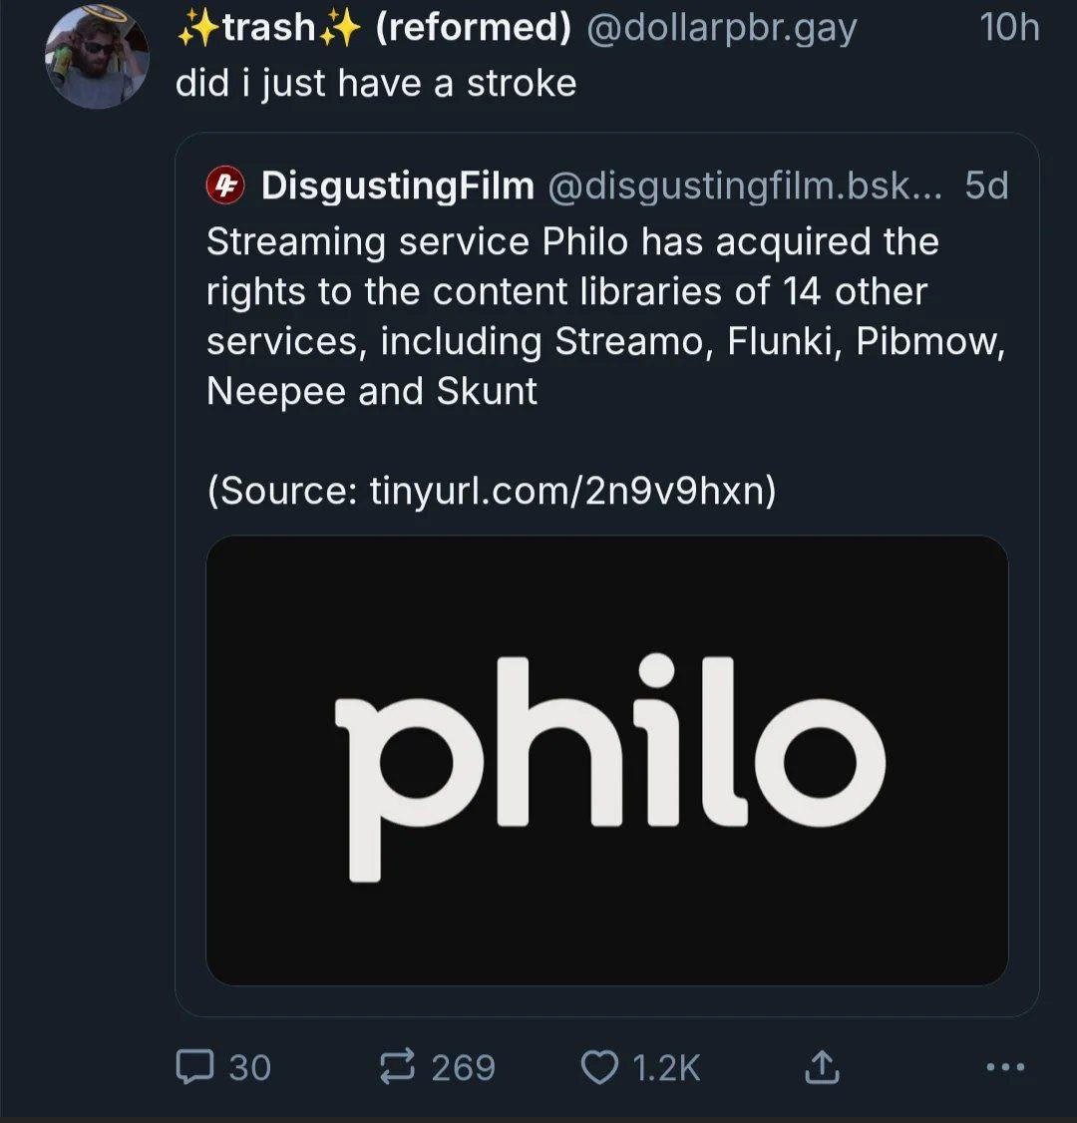Click the share upload icon

pos(822,1066)
